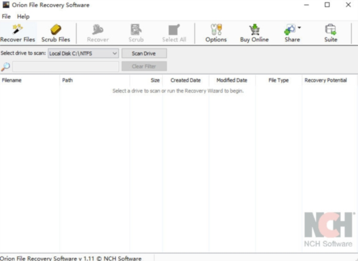Viewport: 358px width, 261px height.
Task: Click the grayed Scrub toolbar icon
Action: point(136,30)
